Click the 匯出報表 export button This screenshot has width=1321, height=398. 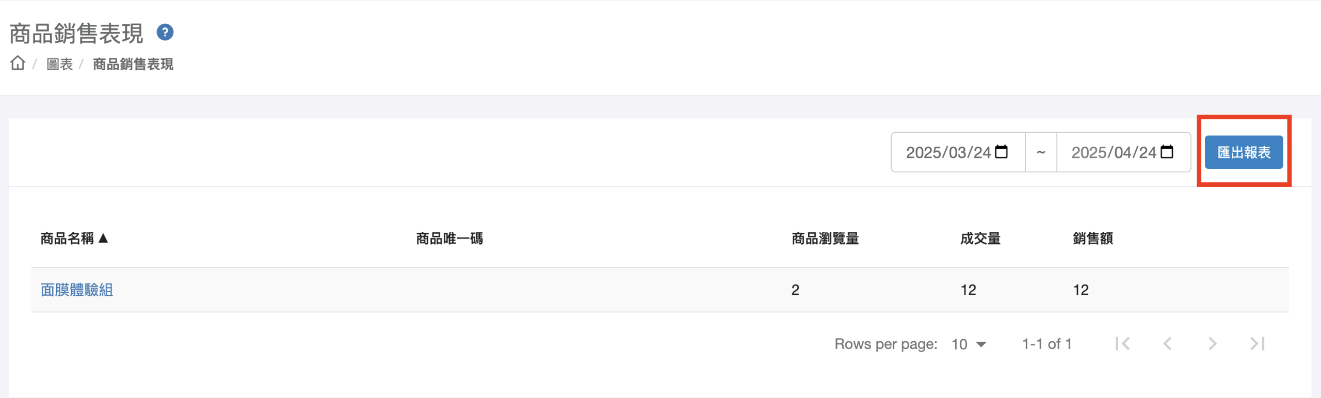click(1244, 152)
